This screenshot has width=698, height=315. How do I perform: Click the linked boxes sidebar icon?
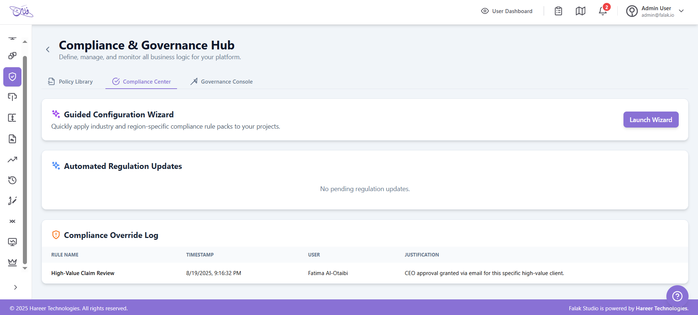12,56
